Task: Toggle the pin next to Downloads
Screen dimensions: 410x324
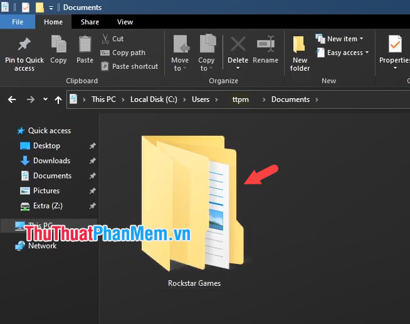Action: 93,161
